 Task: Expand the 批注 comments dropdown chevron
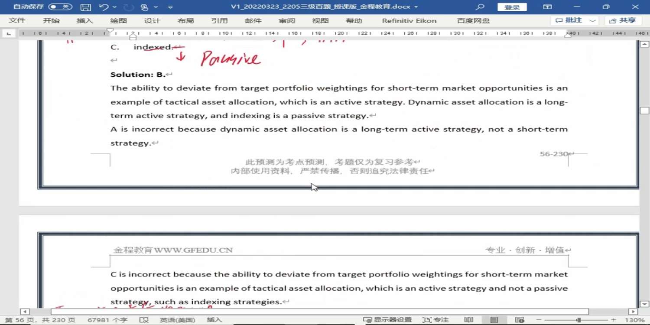coord(593,21)
